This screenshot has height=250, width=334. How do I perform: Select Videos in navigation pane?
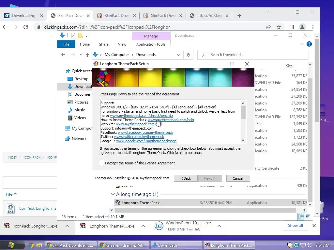(77, 118)
